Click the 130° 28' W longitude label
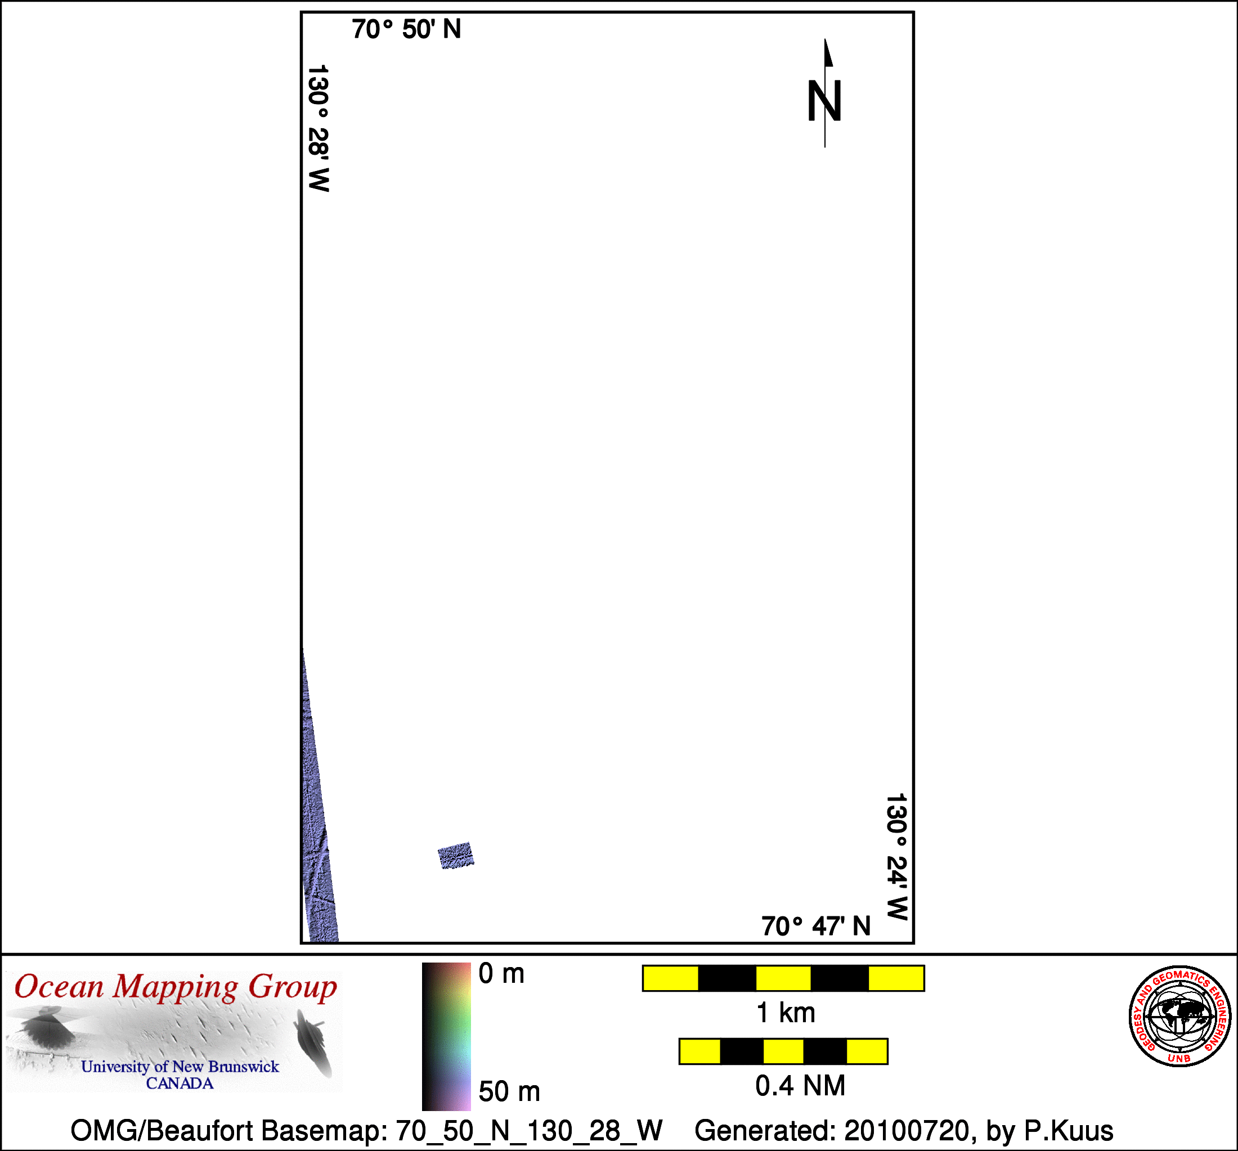 click(x=318, y=128)
